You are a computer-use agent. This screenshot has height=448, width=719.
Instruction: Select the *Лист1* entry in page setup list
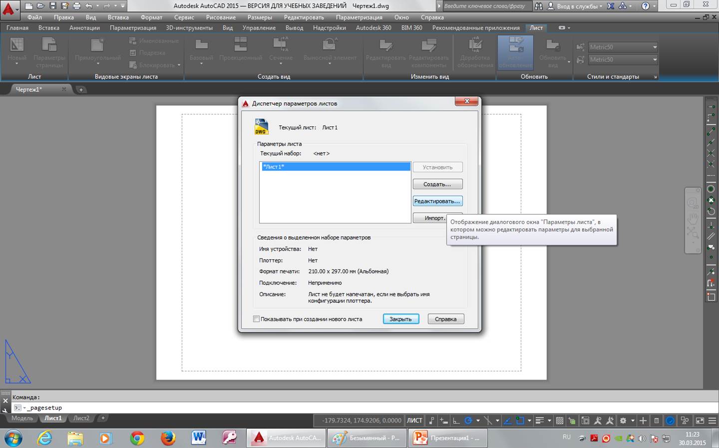[x=335, y=167]
